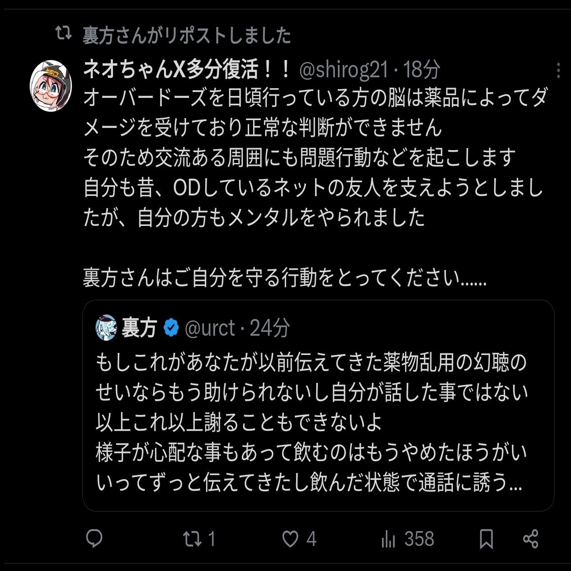Open the 裏方さんがリポストしました link
This screenshot has width=571, height=571.
pyautogui.click(x=187, y=35)
